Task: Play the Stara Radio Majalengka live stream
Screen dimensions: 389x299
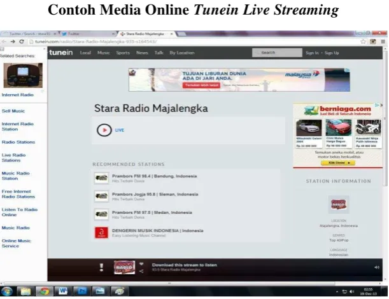Action: (x=104, y=130)
